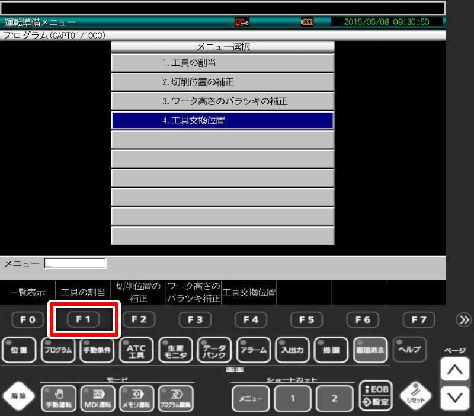Open the アラーム alarm display
The height and width of the screenshot is (416, 474).
[252, 349]
